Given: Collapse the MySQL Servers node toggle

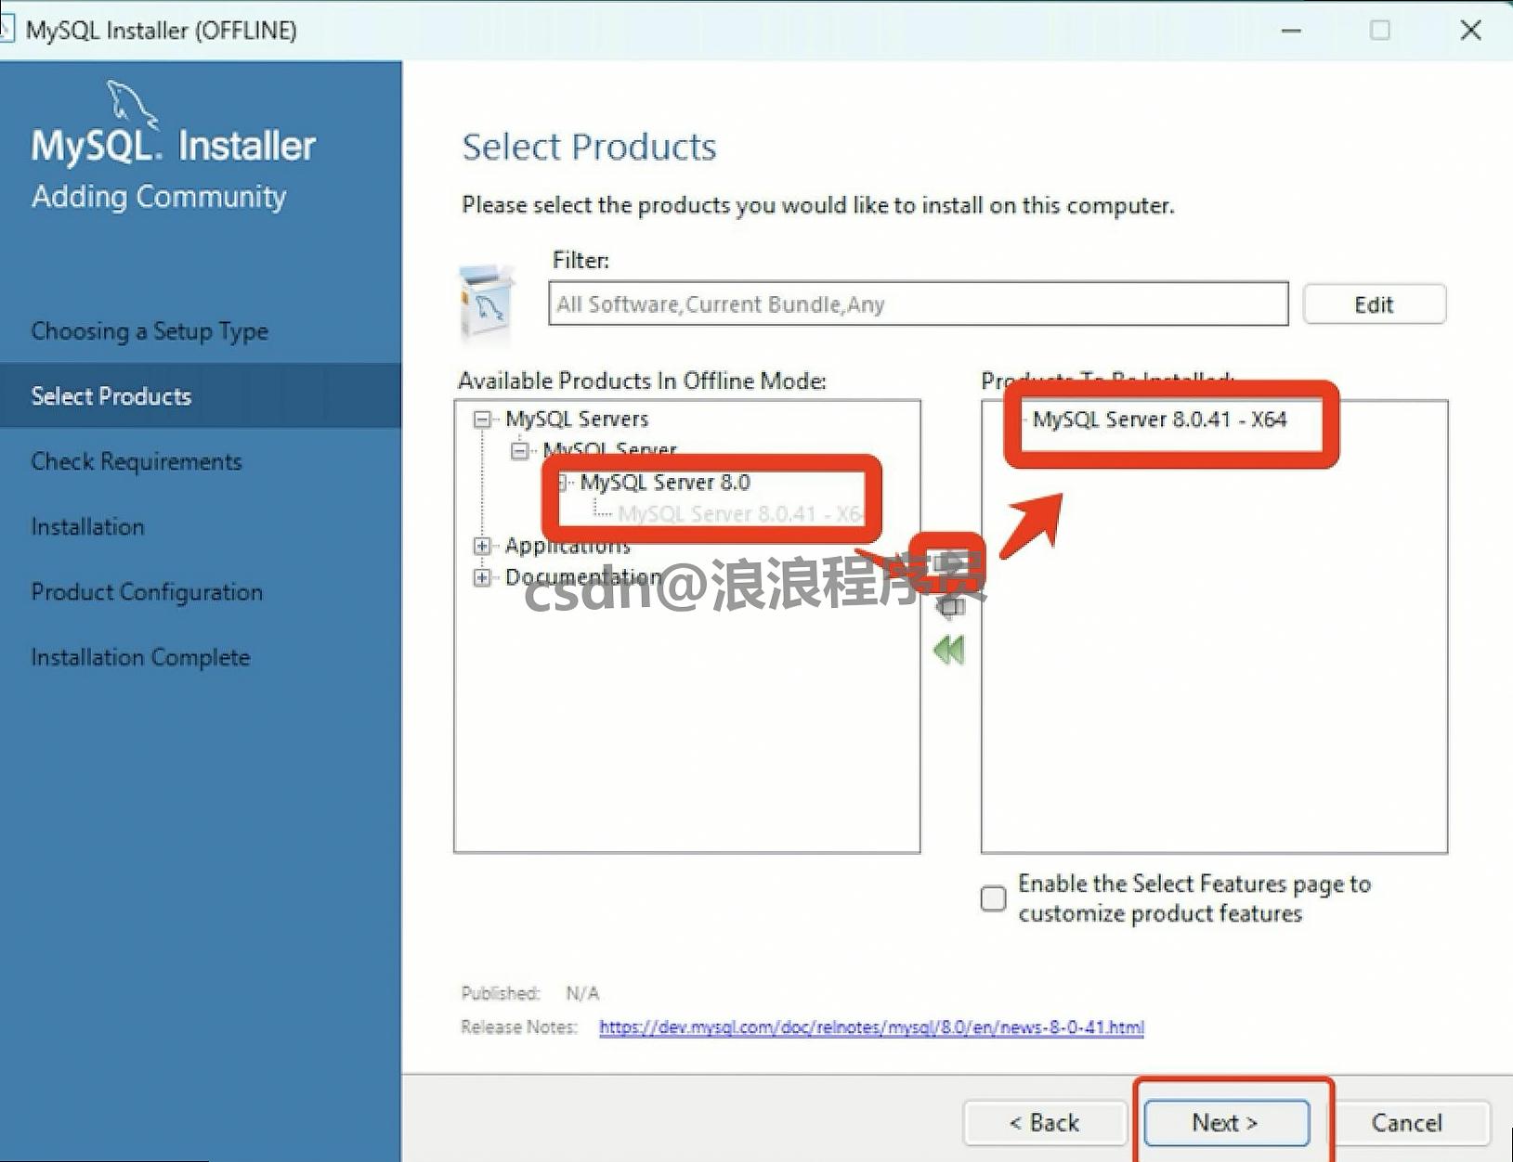Looking at the screenshot, I should click(482, 420).
